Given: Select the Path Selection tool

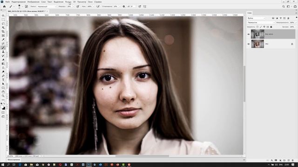Looking at the screenshot, I should click(3, 83).
